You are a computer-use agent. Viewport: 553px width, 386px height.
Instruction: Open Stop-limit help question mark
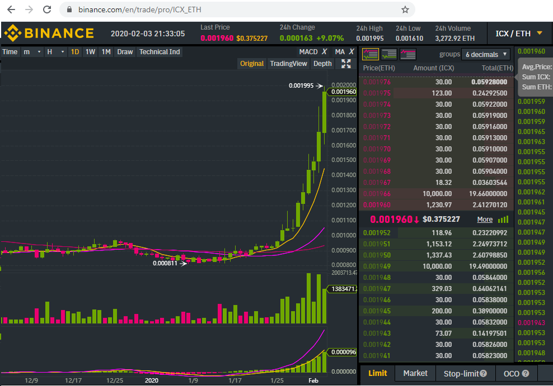pyautogui.click(x=483, y=373)
